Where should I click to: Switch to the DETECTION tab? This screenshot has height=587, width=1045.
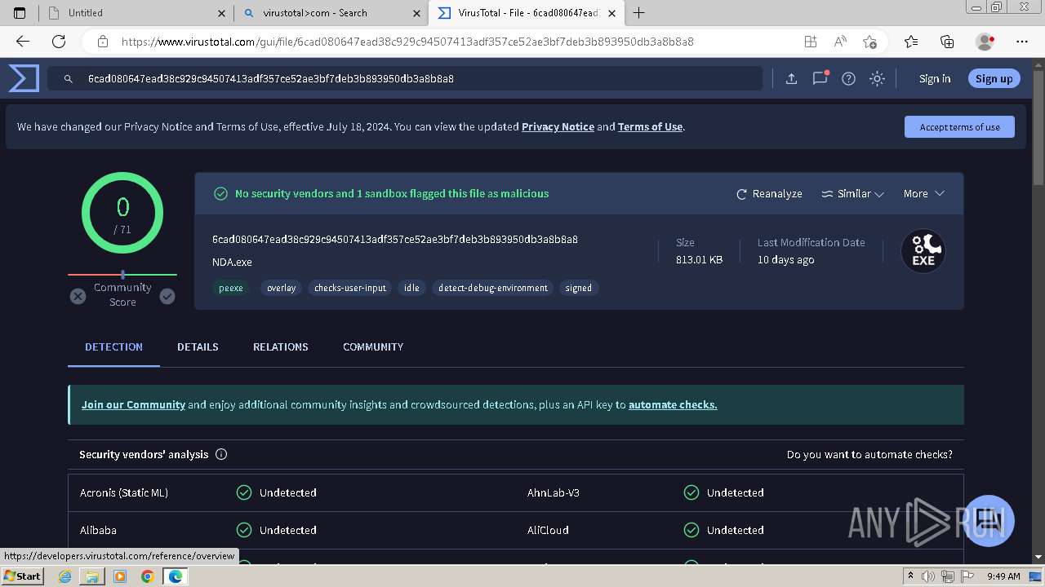(113, 346)
